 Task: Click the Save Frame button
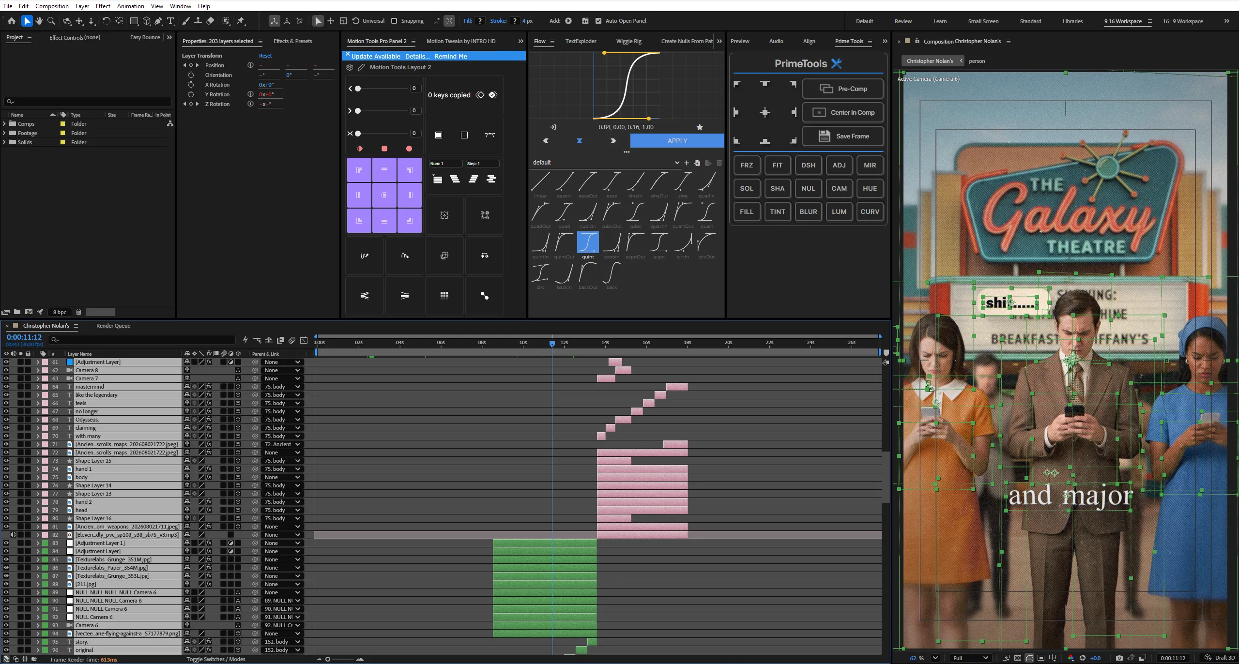843,136
